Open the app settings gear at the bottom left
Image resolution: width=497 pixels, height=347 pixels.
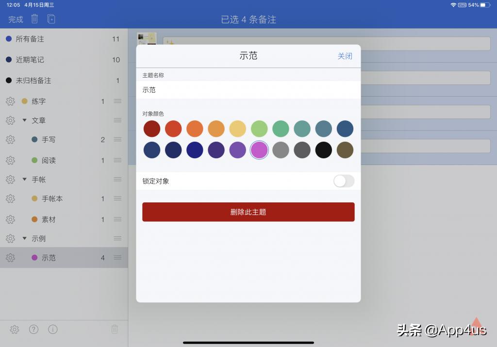tap(14, 329)
